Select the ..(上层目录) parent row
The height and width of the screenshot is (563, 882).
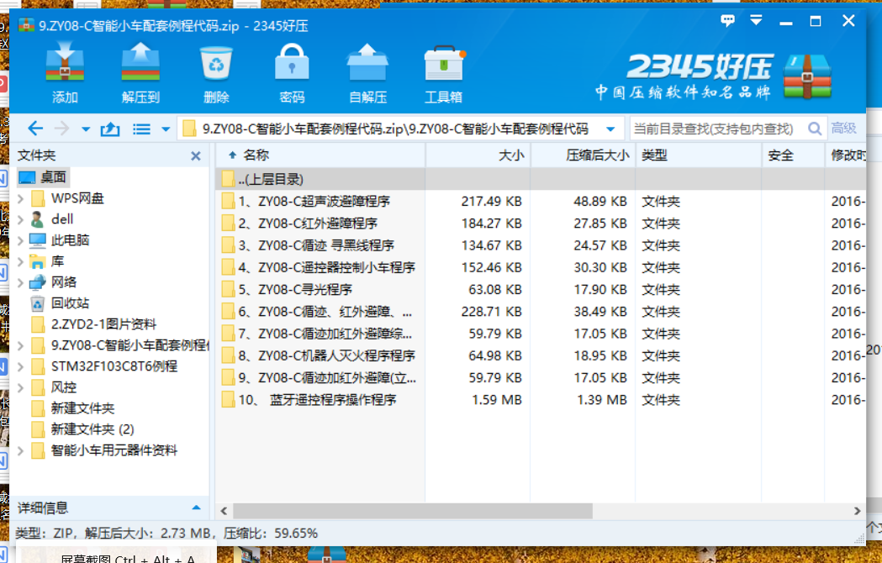coord(541,179)
